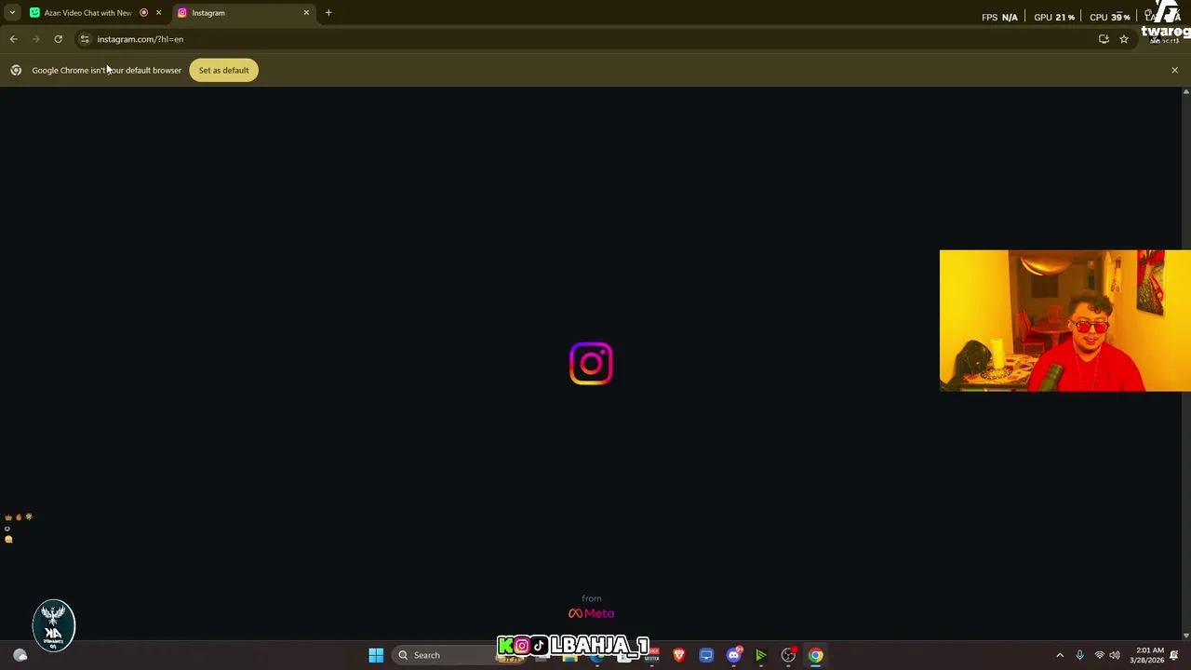This screenshot has width=1191, height=670.
Task: Open a new browser tab
Action: click(328, 13)
